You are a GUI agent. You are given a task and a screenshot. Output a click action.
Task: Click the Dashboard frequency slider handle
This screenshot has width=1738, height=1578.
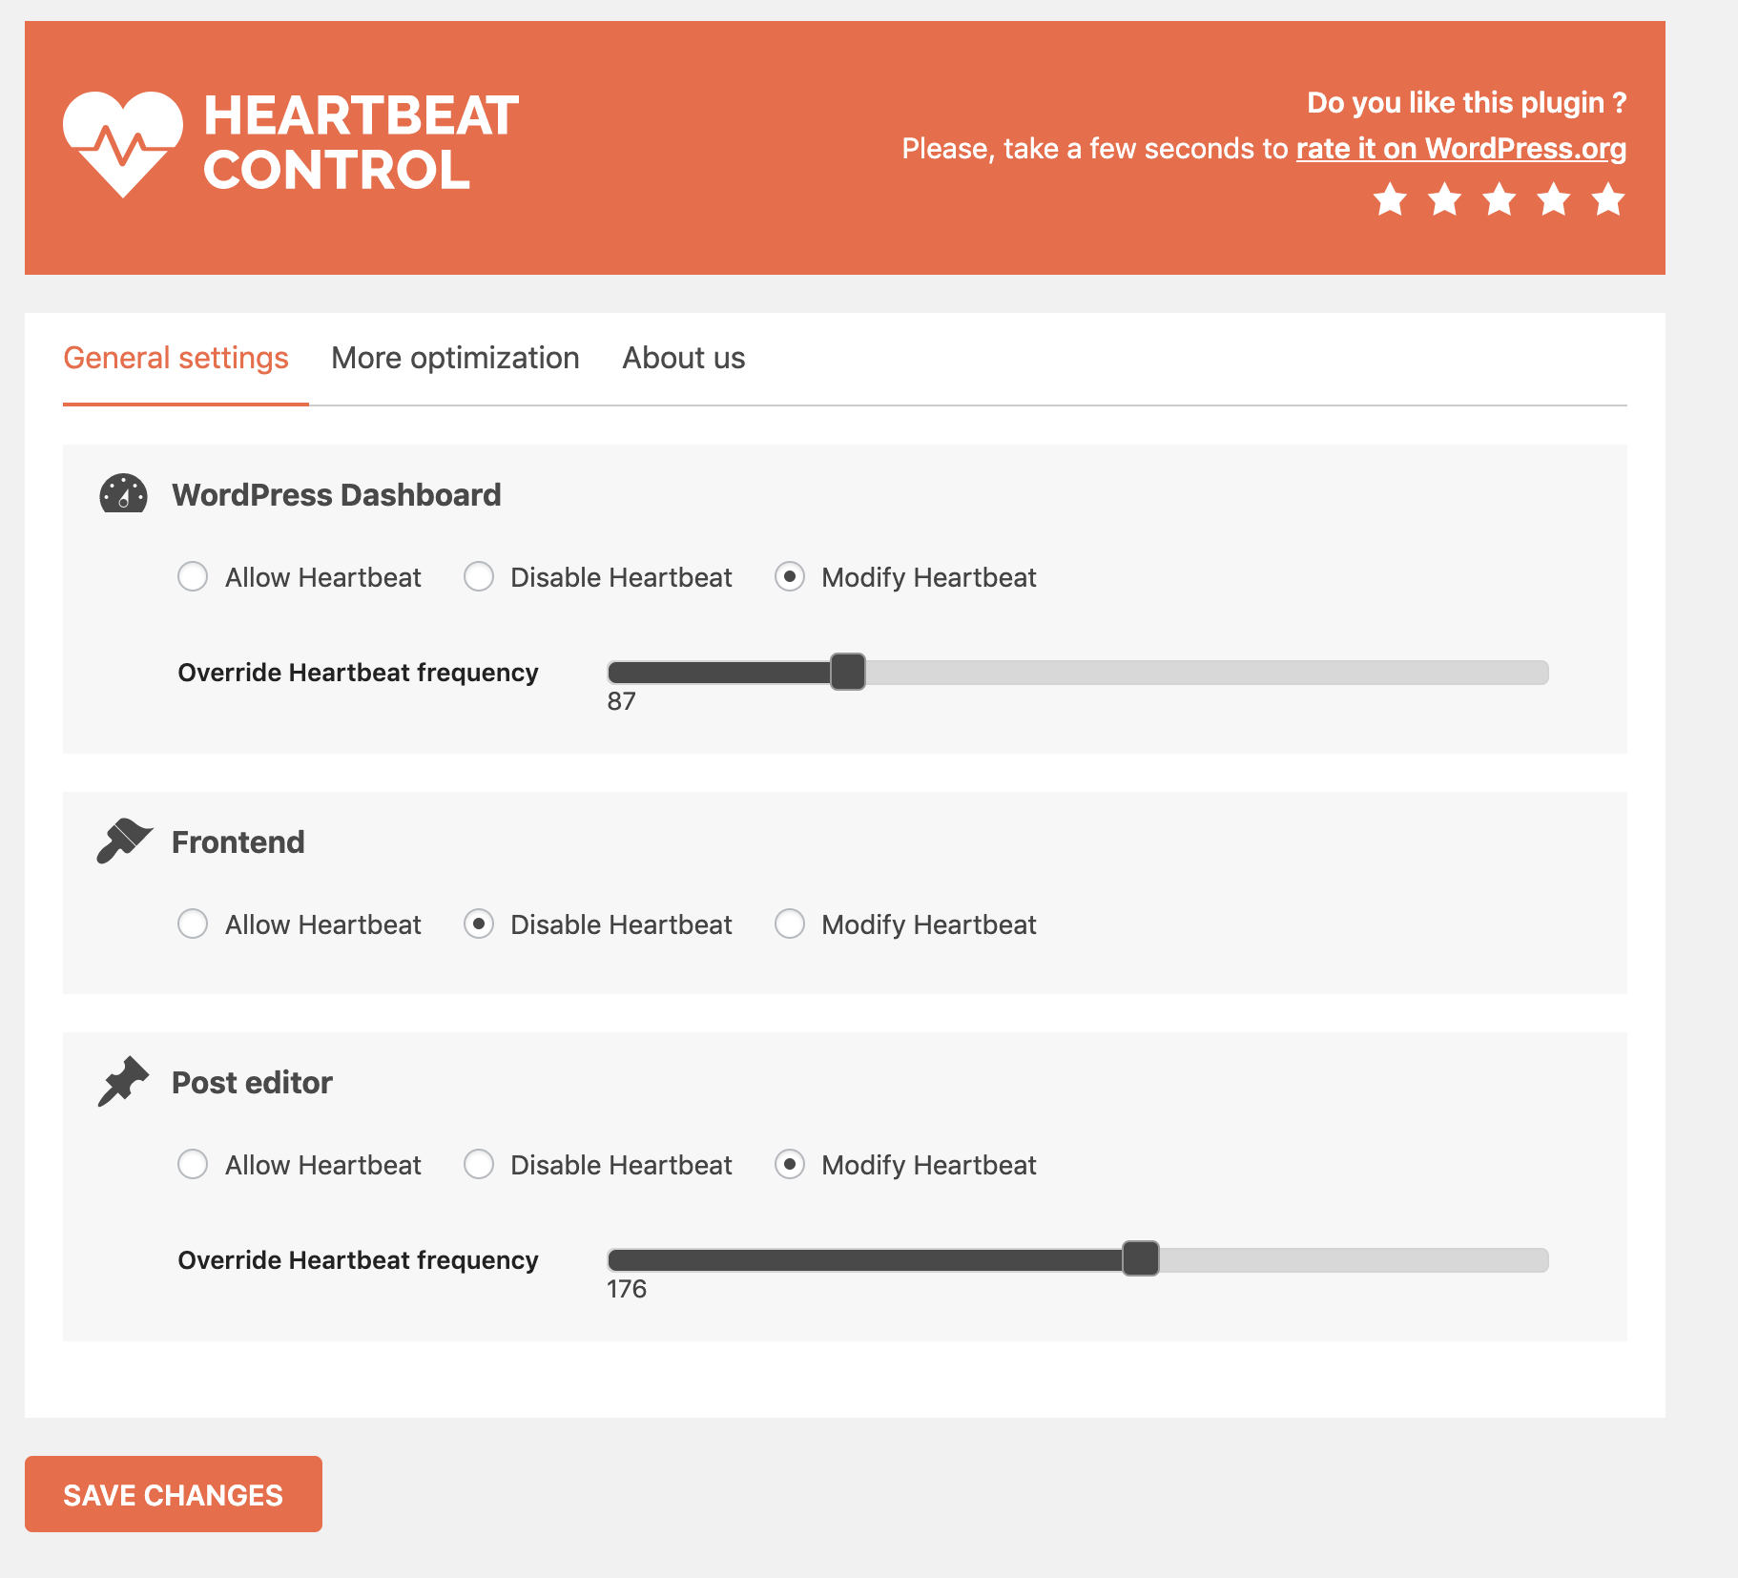847,672
